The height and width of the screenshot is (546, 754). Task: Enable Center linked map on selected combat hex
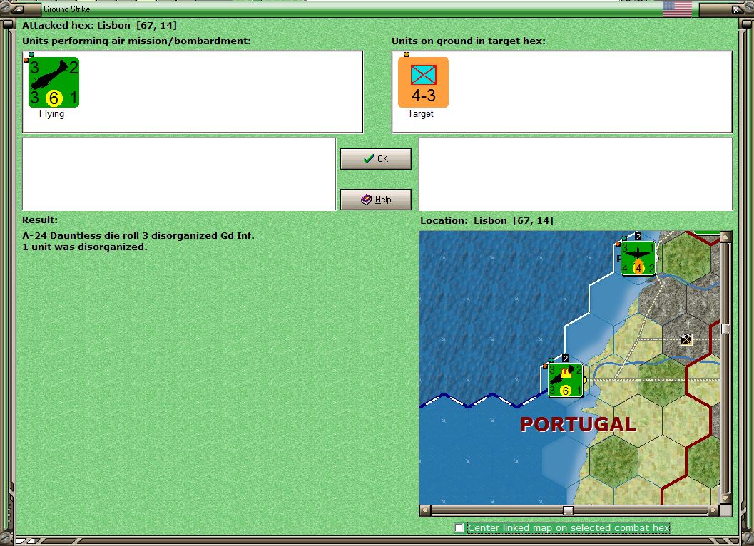460,528
